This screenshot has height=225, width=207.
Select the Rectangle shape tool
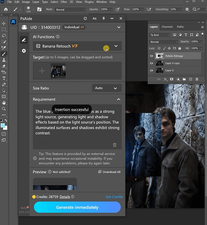(x=4, y=97)
